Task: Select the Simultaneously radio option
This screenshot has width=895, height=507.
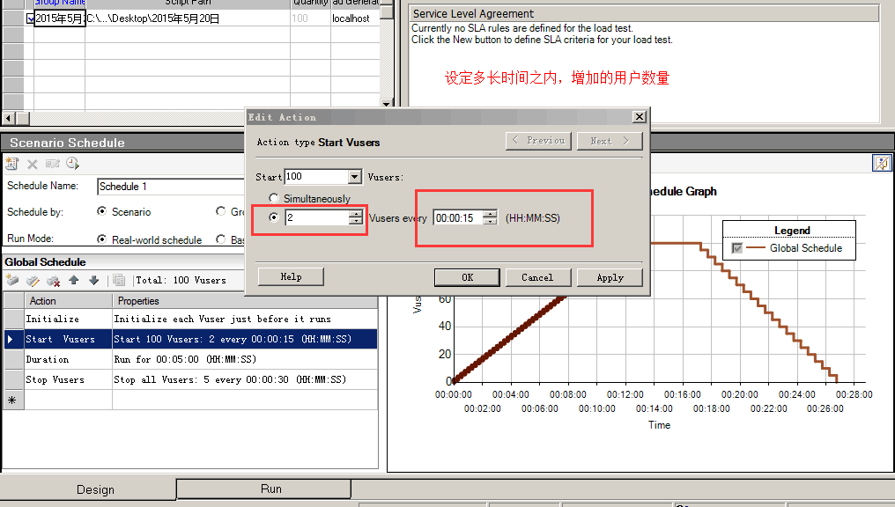Action: 273,198
